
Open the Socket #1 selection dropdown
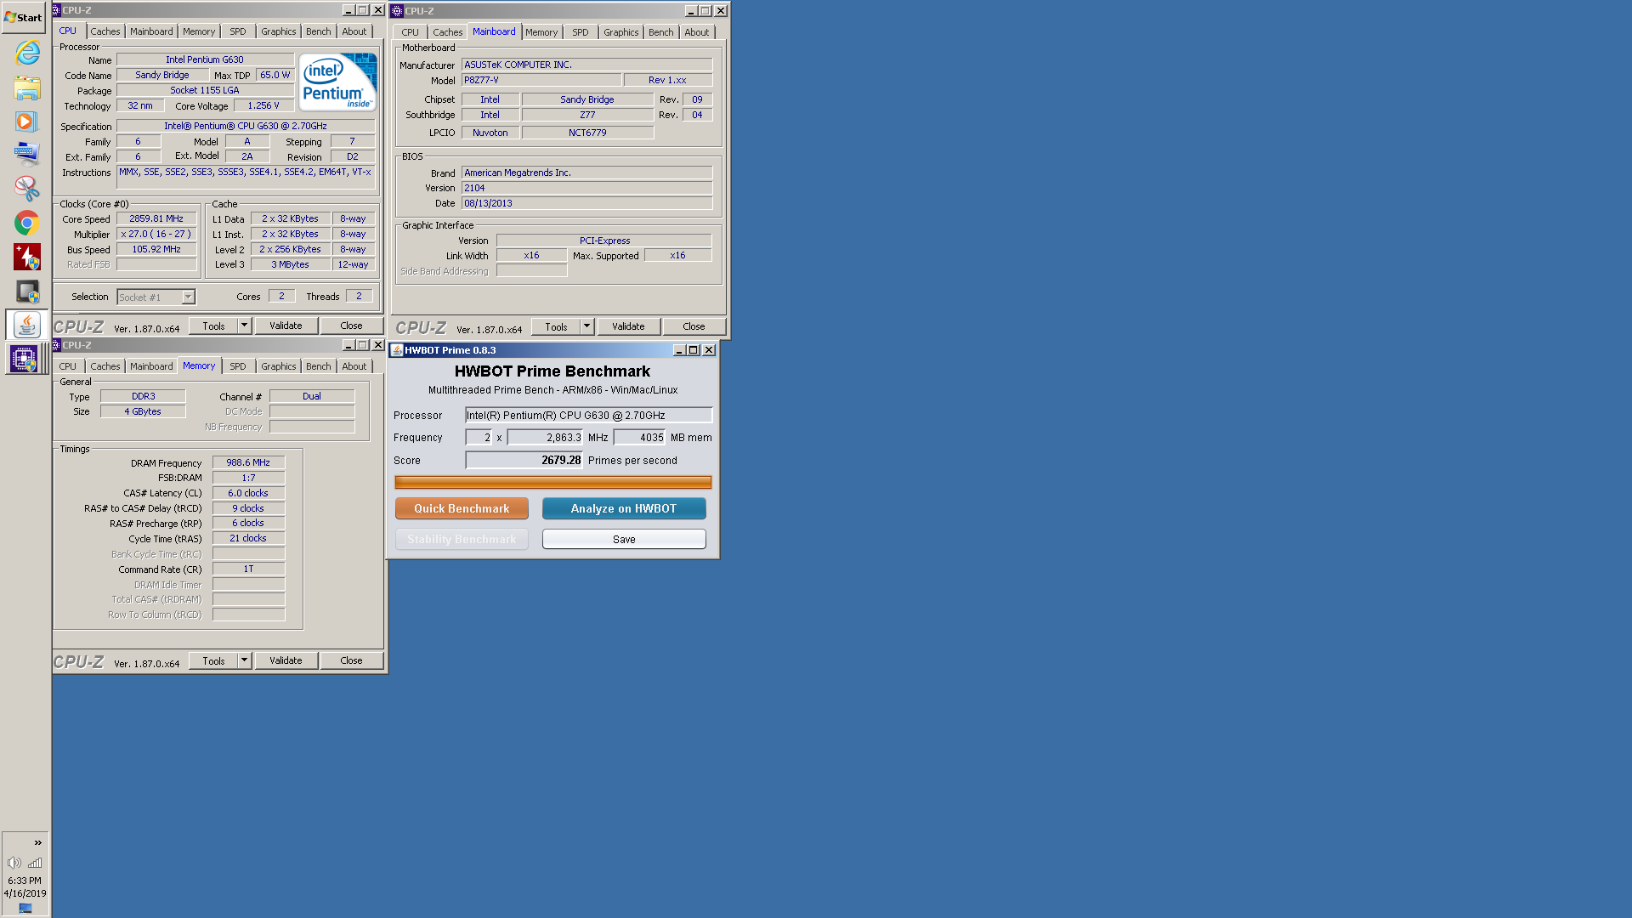(x=189, y=297)
